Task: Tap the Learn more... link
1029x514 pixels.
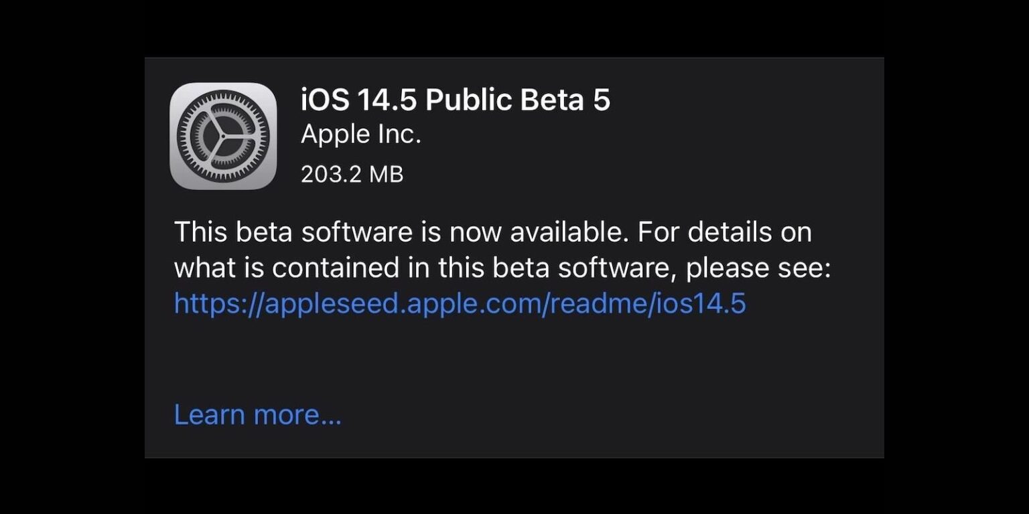Action: (x=257, y=414)
